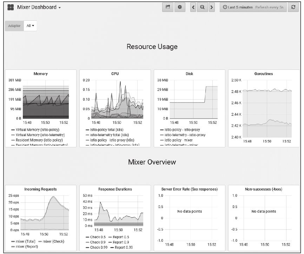Click the refresh dashboard icon
Image resolution: width=304 pixels, height=254 pixels.
tap(293, 7)
